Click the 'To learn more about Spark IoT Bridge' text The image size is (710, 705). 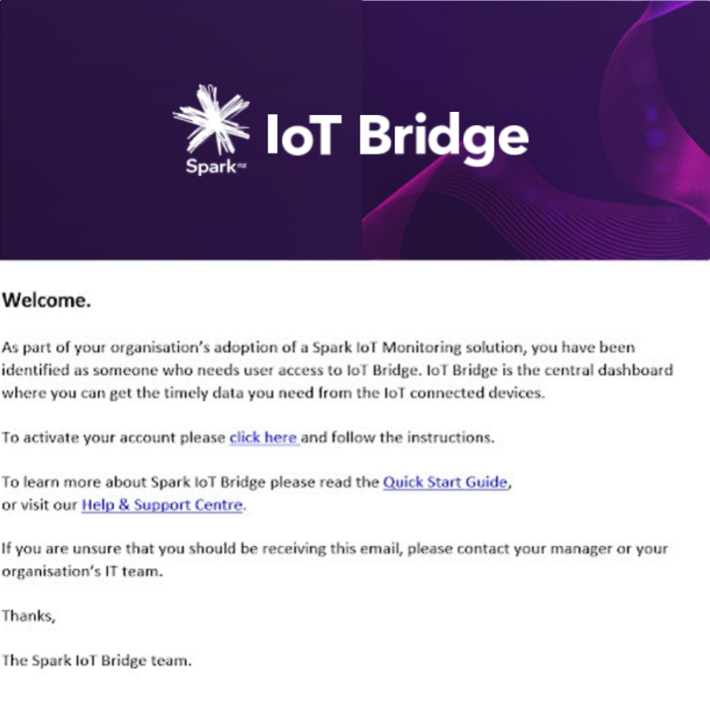point(190,482)
